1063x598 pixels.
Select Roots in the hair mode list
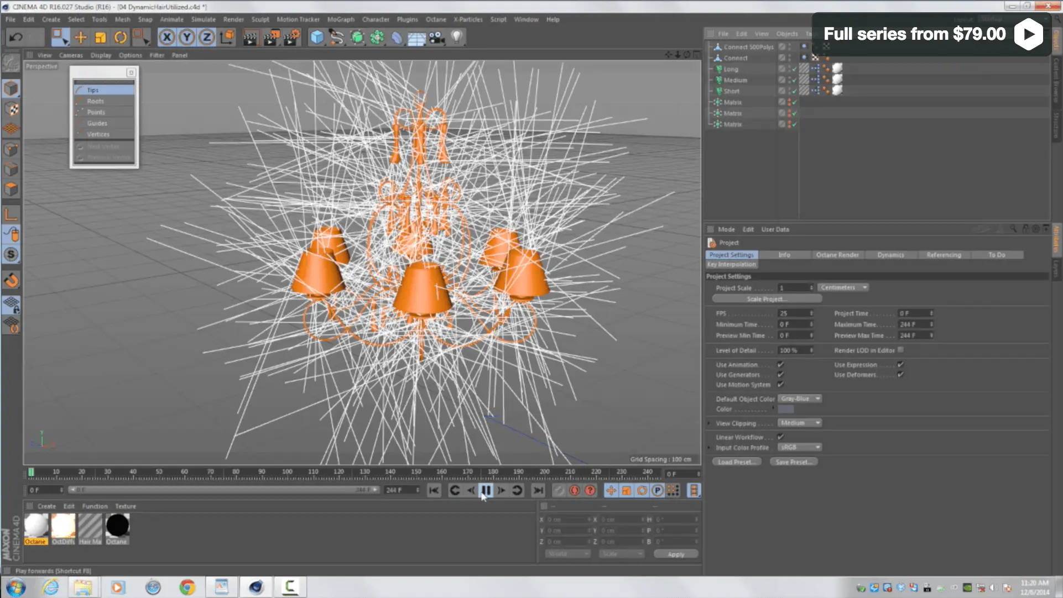pyautogui.click(x=105, y=101)
